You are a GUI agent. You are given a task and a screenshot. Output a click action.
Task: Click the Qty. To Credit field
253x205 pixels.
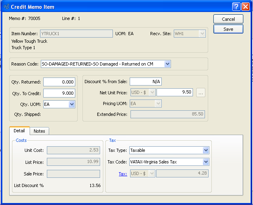(x=59, y=93)
